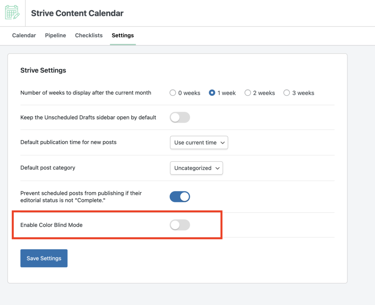This screenshot has height=305, width=375.
Task: Click the Strive Settings heading
Action: [x=43, y=70]
